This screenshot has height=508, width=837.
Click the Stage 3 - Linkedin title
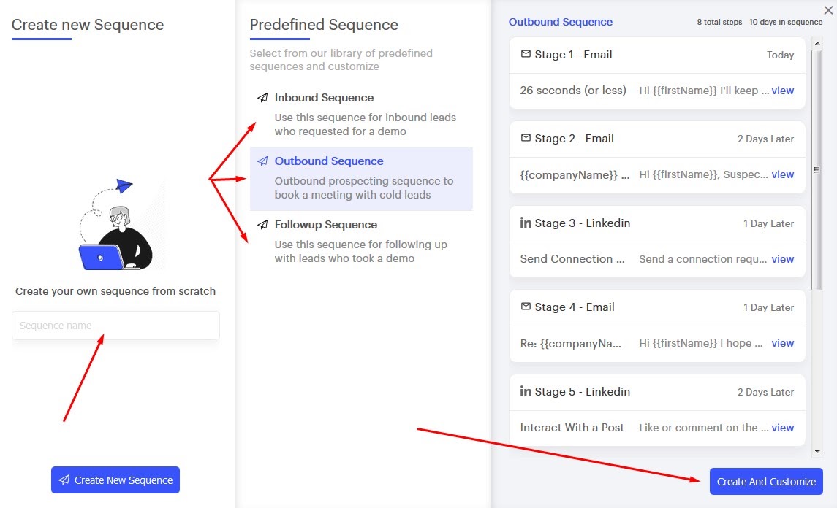point(583,223)
